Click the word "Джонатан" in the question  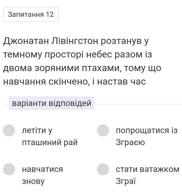[x=26, y=41]
